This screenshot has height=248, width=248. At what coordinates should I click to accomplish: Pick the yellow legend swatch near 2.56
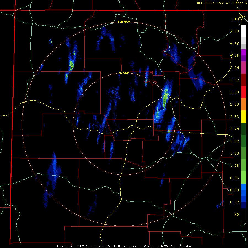(243, 117)
